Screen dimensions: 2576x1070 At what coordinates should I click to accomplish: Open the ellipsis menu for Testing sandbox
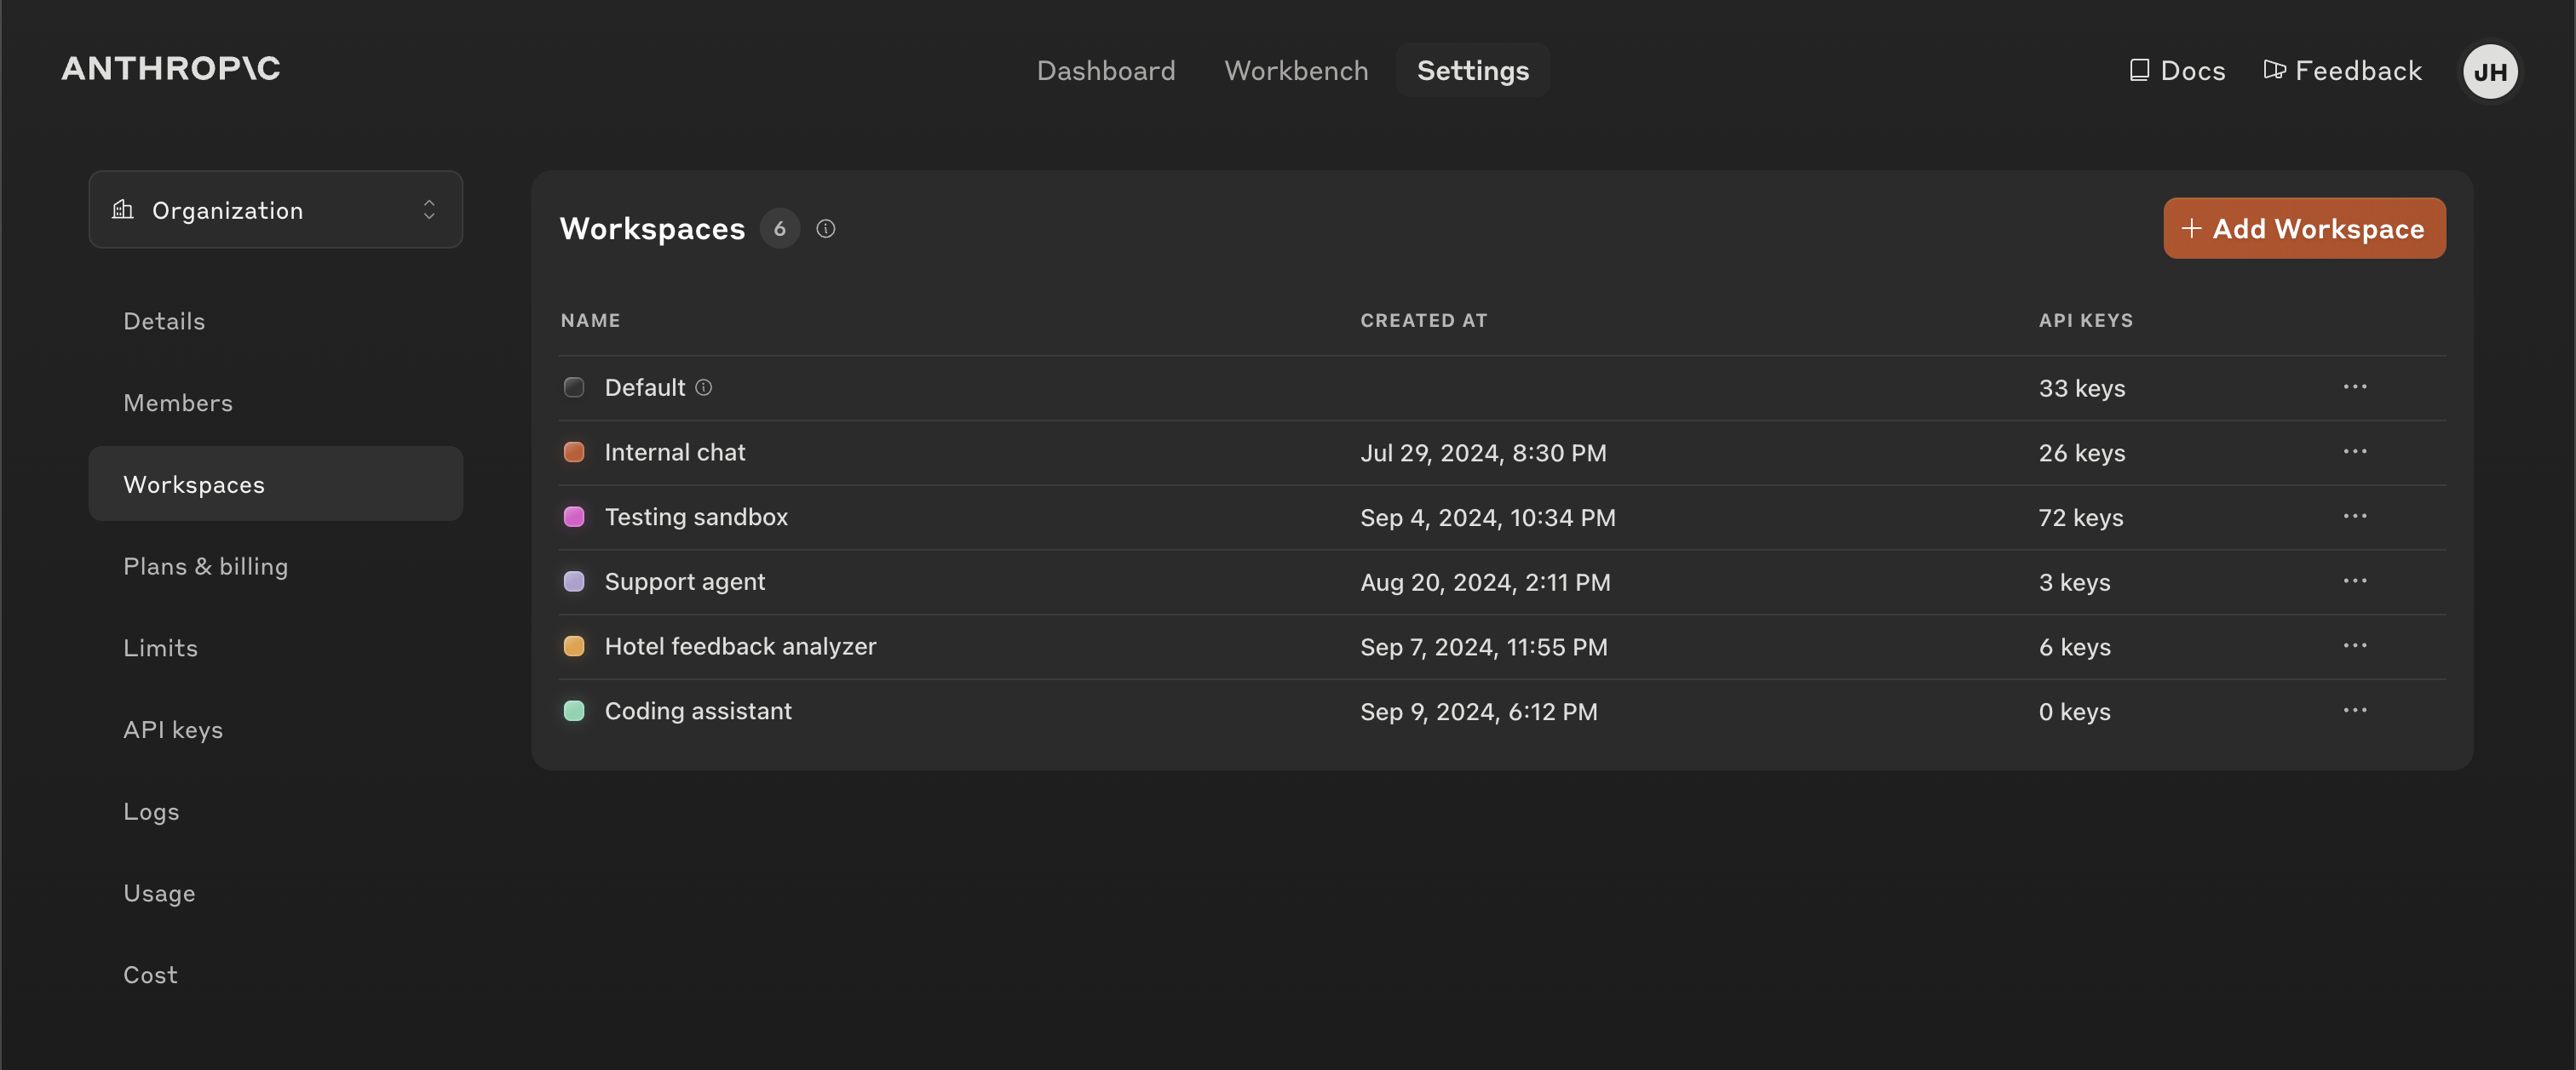[2356, 517]
